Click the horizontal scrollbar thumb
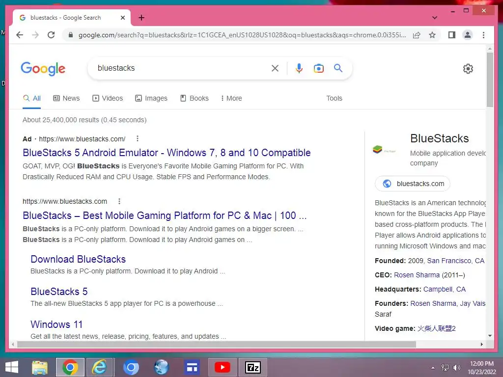Image resolution: width=503 pixels, height=377 pixels. pyautogui.click(x=217, y=344)
